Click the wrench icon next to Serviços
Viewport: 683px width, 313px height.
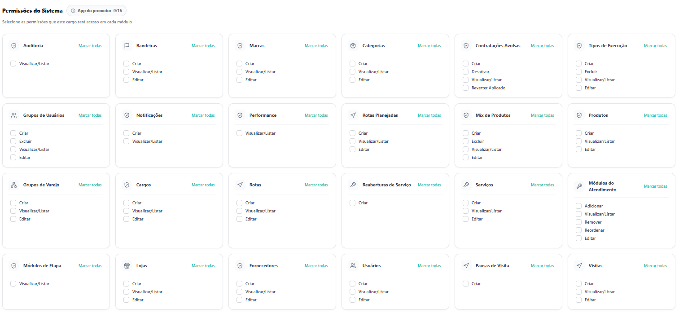pos(466,185)
